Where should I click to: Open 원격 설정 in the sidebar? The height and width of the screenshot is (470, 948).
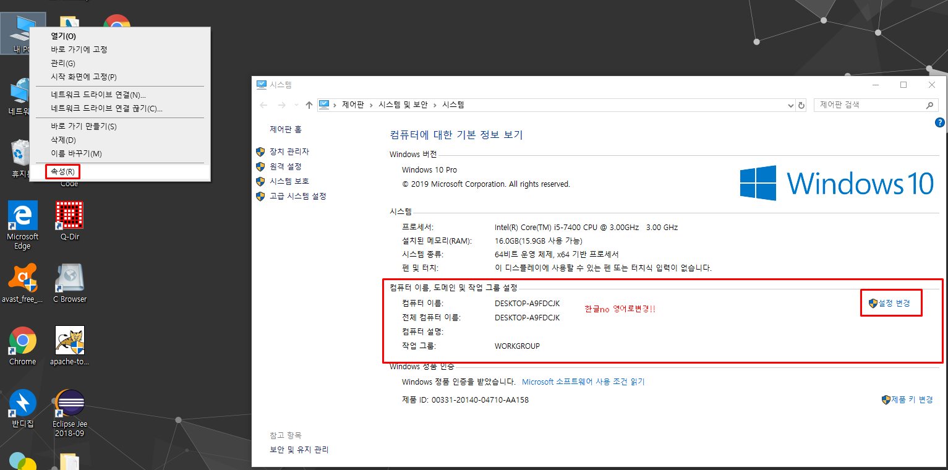click(x=286, y=166)
